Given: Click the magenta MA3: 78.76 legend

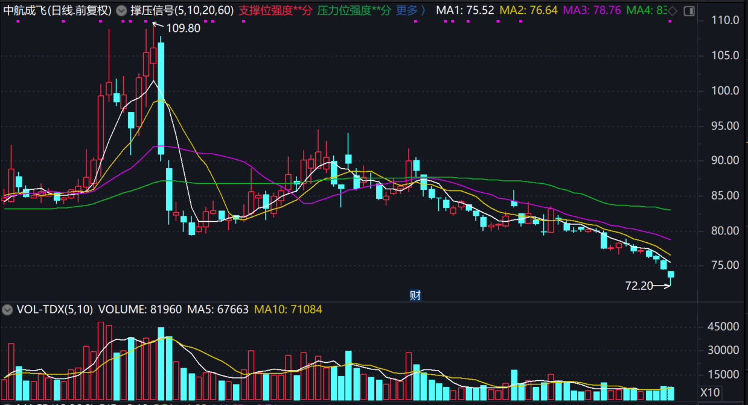Looking at the screenshot, I should pos(592,11).
